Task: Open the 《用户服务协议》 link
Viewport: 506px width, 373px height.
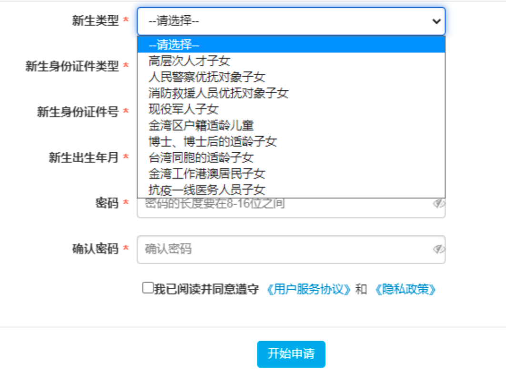Action: point(309,289)
